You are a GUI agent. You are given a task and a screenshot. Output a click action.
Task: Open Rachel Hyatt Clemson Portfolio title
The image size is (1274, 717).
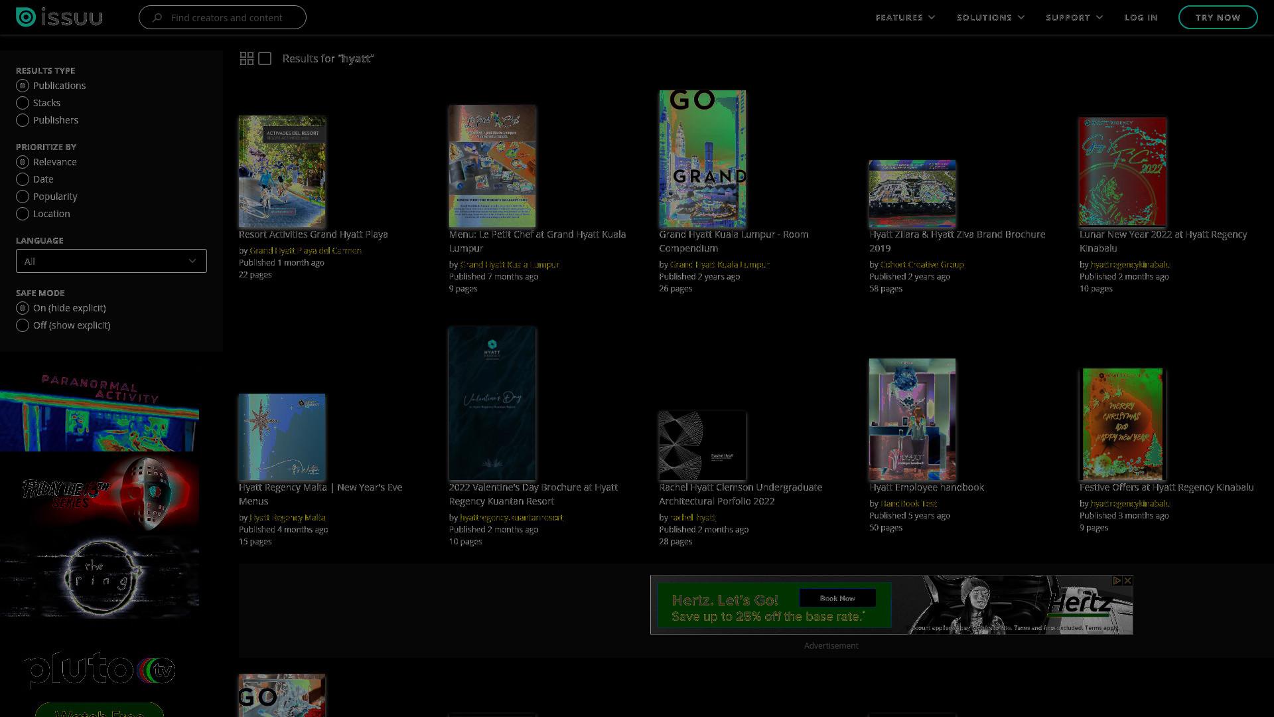click(x=741, y=494)
